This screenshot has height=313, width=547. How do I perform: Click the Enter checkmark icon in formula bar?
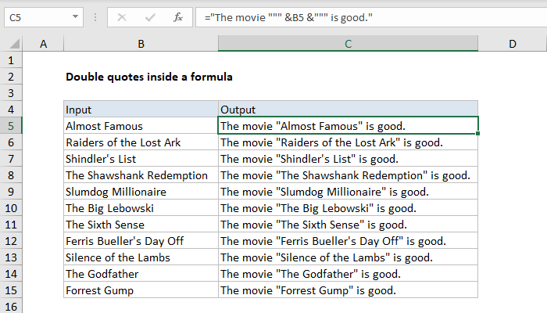(x=150, y=16)
